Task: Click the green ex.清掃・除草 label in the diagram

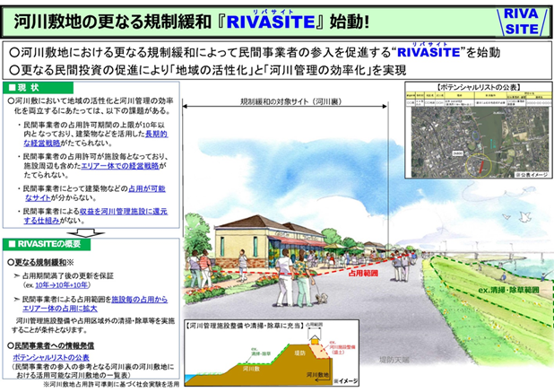Action: point(260,351)
